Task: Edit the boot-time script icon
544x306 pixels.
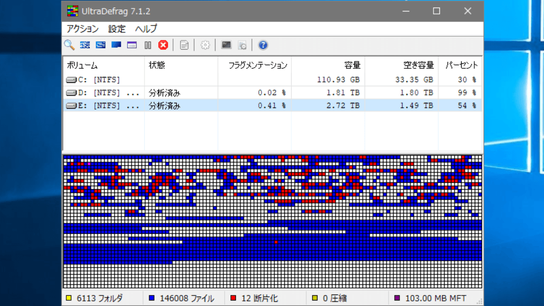Action: pos(242,45)
